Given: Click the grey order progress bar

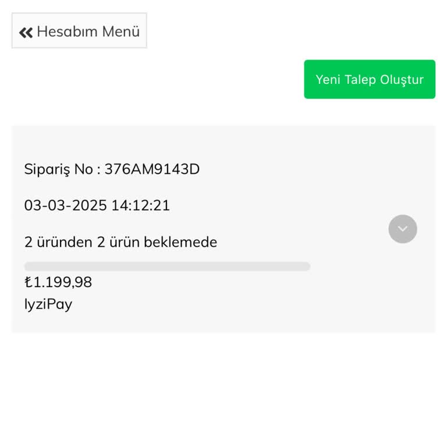Looking at the screenshot, I should coord(167,267).
